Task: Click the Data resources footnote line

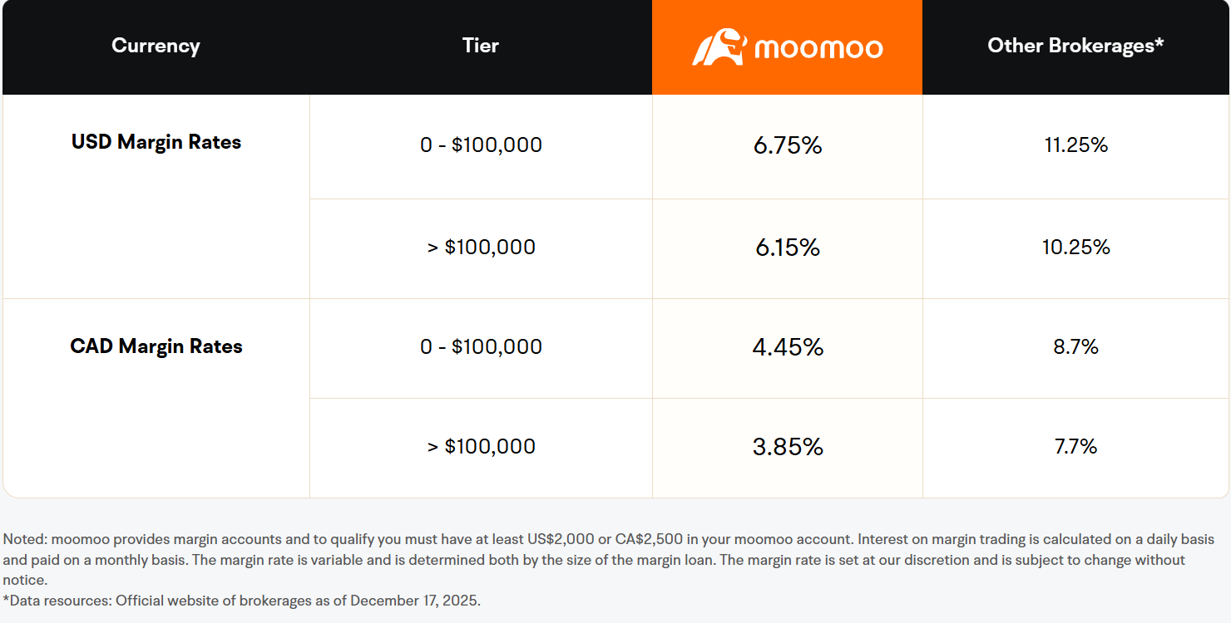Action: (242, 601)
